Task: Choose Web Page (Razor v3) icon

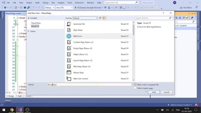Action: coord(69,67)
